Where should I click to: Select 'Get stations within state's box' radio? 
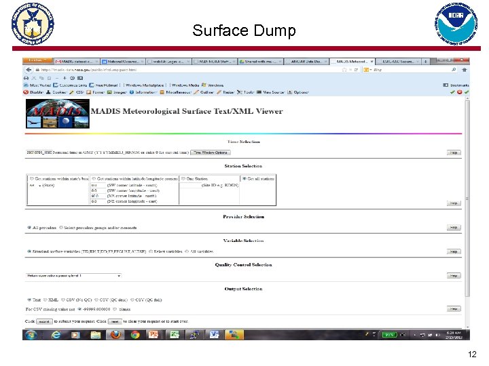tap(31, 179)
